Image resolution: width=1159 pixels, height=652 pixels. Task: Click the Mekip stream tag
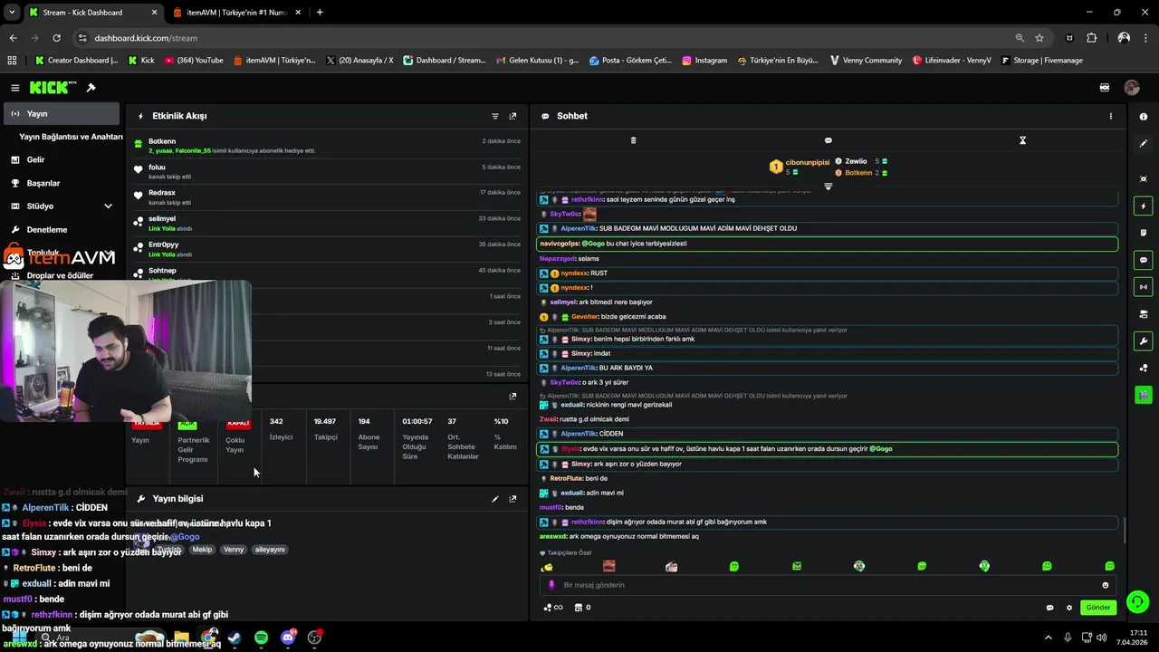(202, 550)
